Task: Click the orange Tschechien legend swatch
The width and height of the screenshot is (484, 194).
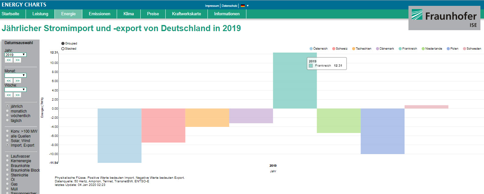Action: 353,49
